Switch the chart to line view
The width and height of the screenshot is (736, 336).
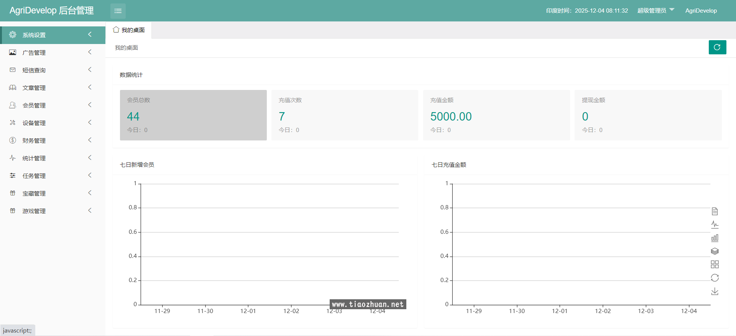[715, 225]
